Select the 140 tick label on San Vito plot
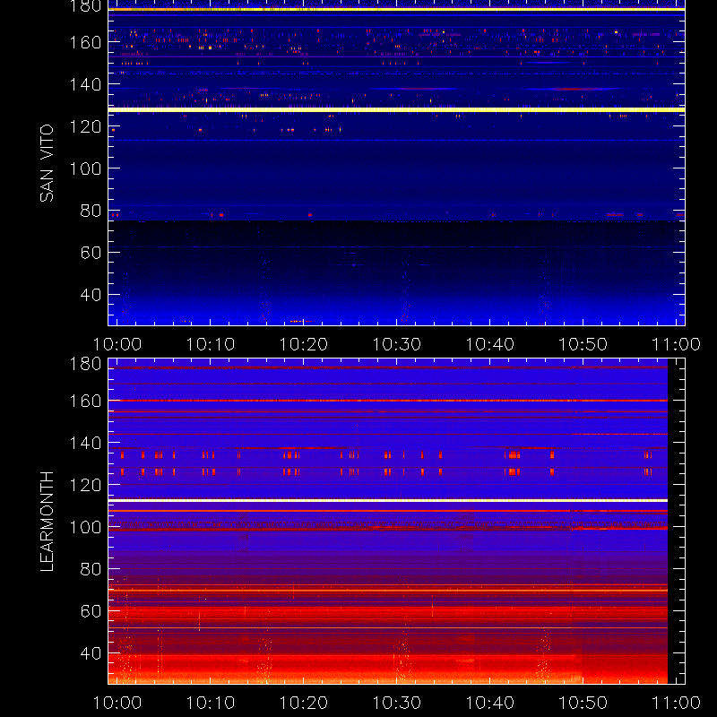This screenshot has width=717, height=717. pyautogui.click(x=85, y=84)
